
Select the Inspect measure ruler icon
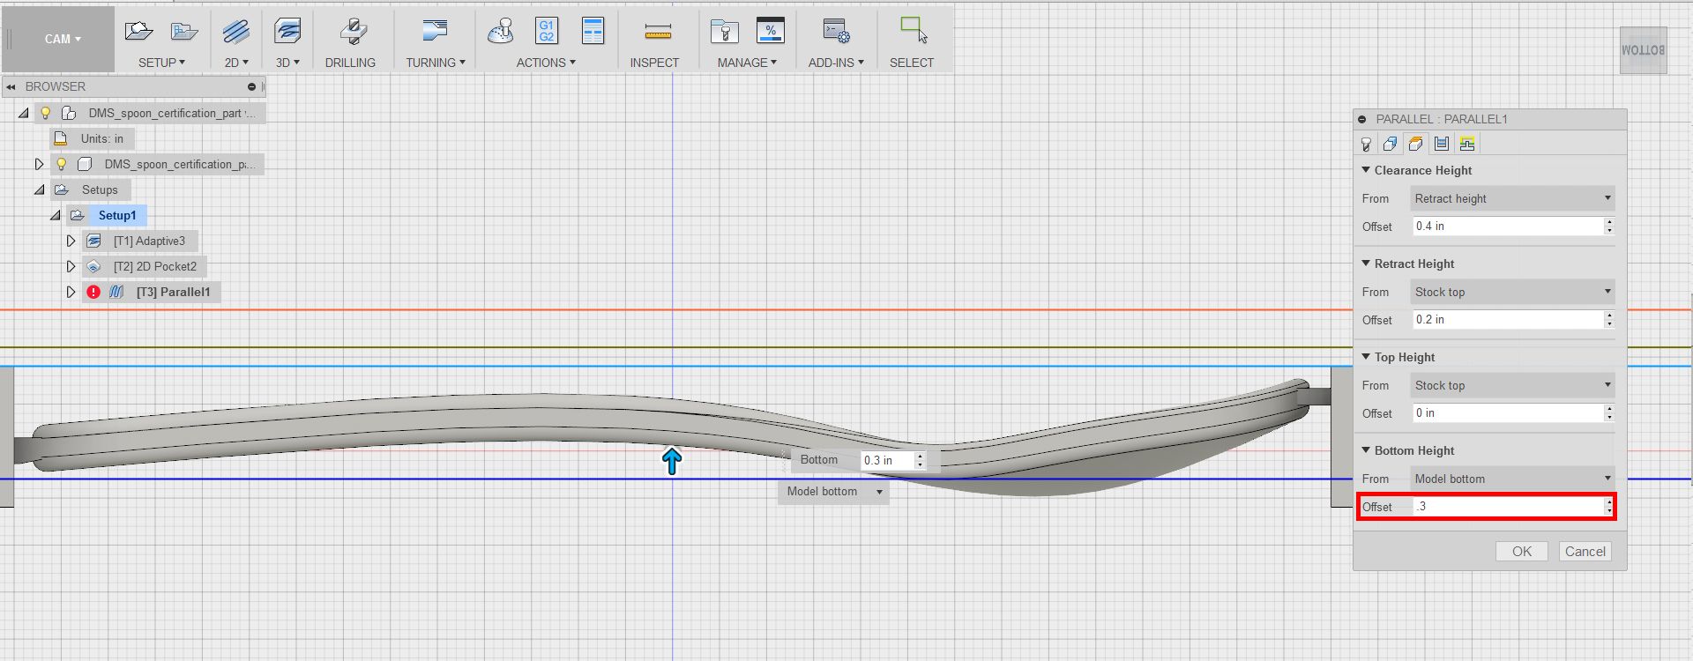tap(657, 33)
